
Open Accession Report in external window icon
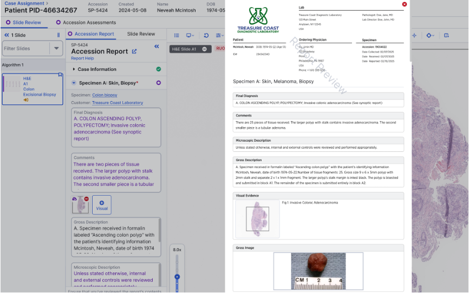(x=134, y=51)
